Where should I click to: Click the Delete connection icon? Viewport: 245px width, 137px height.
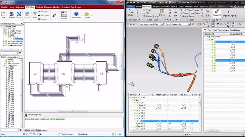(x=162, y=12)
